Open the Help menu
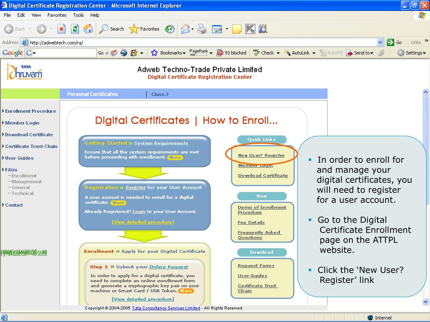This screenshot has width=430, height=322. 94,15
